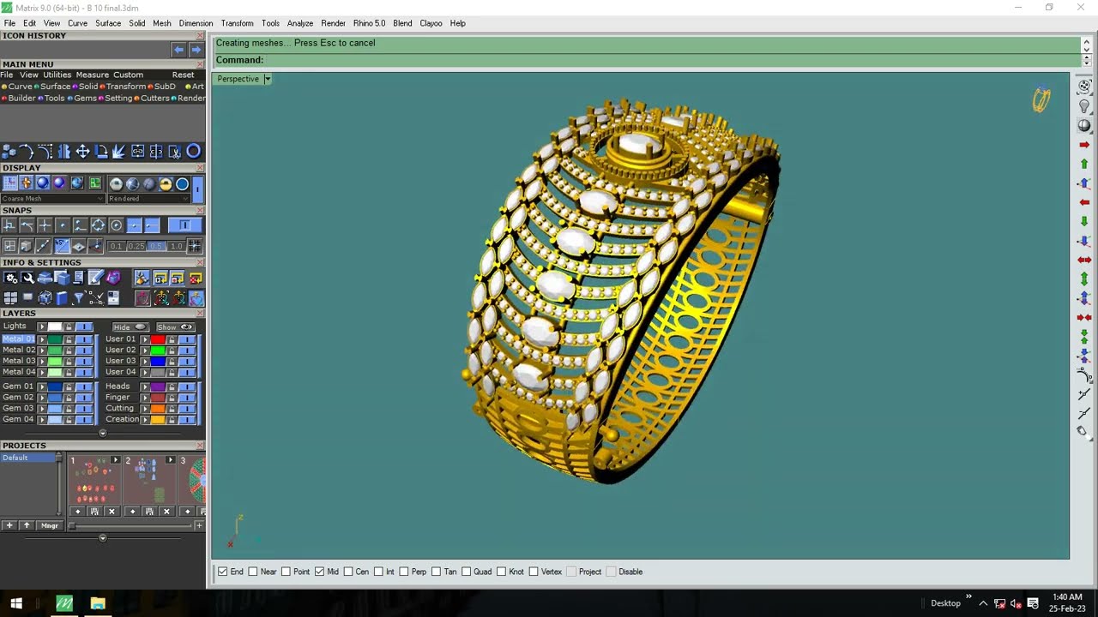Select the ring-shaped tool in main toolbar
The height and width of the screenshot is (617, 1098).
click(193, 152)
